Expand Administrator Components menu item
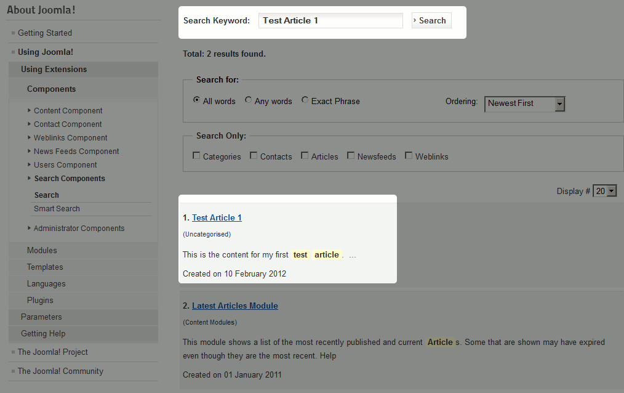This screenshot has width=624, height=393. (x=79, y=229)
